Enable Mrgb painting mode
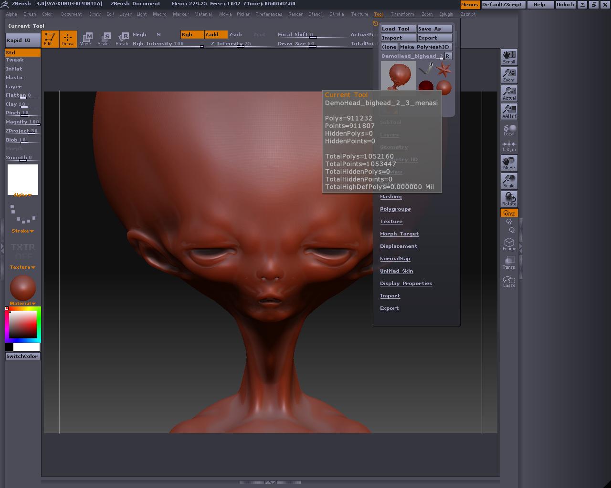This screenshot has width=611, height=488. (x=139, y=35)
